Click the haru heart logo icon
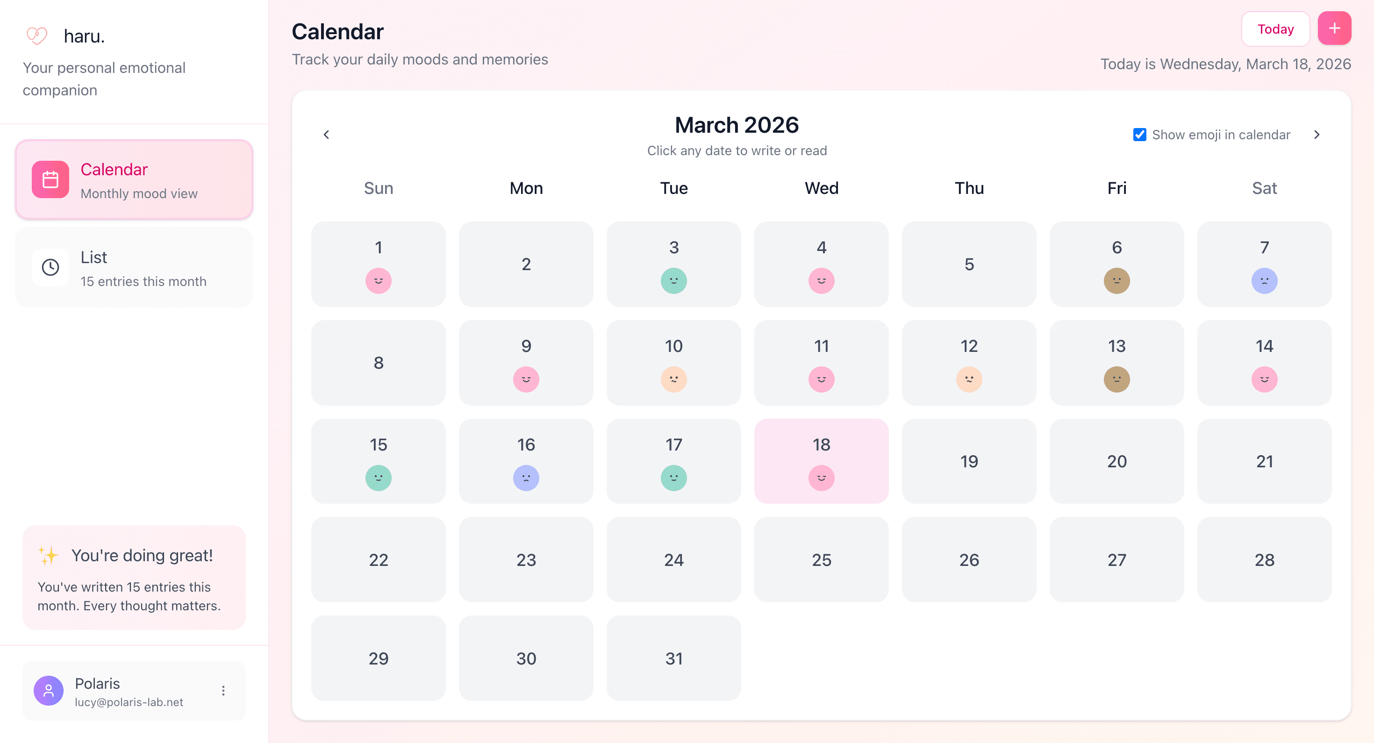The width and height of the screenshot is (1374, 743). pos(36,35)
